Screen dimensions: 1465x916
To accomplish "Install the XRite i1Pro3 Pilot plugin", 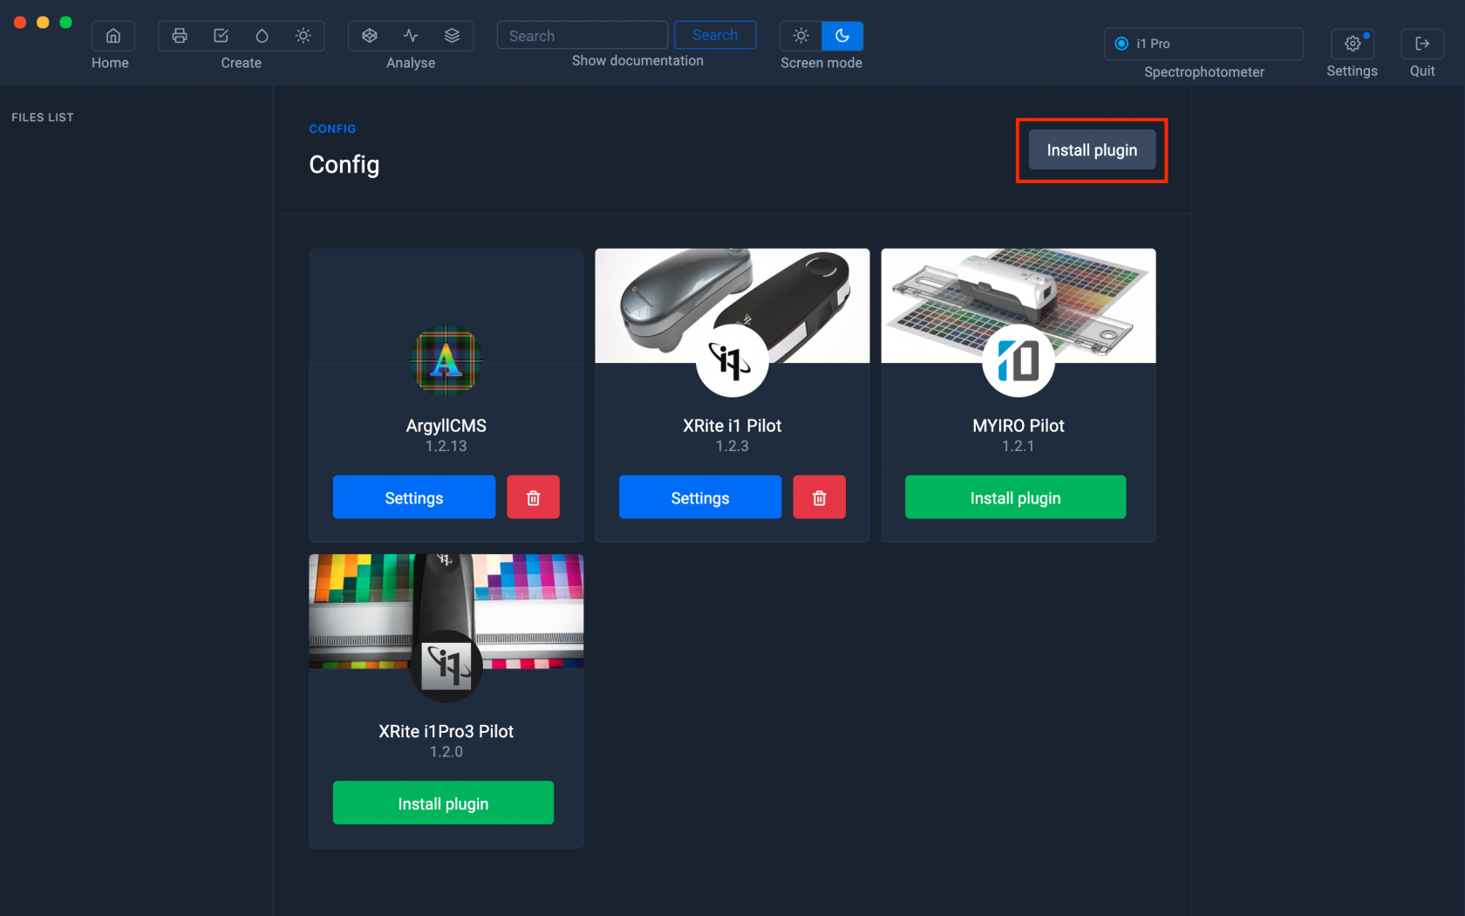I will 443,803.
